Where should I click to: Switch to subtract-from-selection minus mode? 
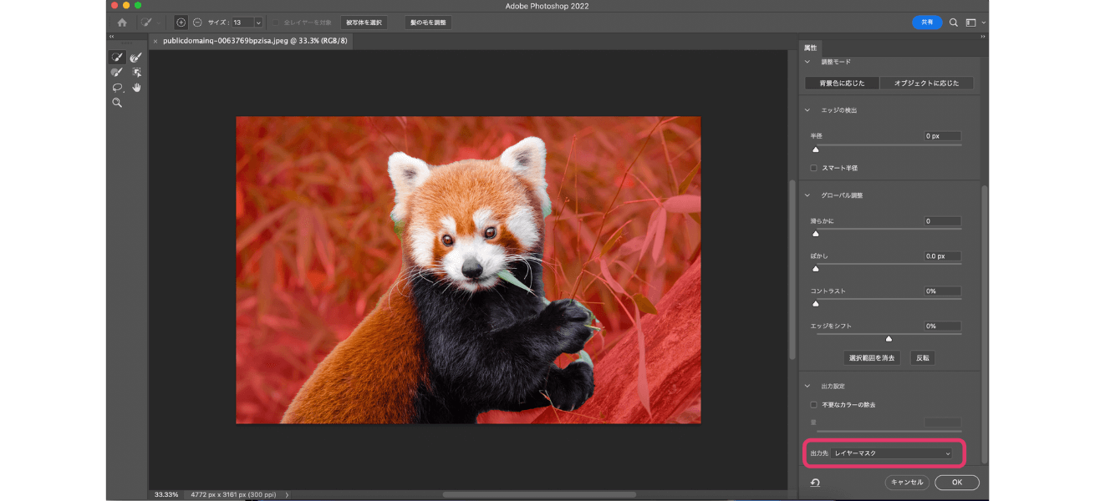pyautogui.click(x=197, y=23)
